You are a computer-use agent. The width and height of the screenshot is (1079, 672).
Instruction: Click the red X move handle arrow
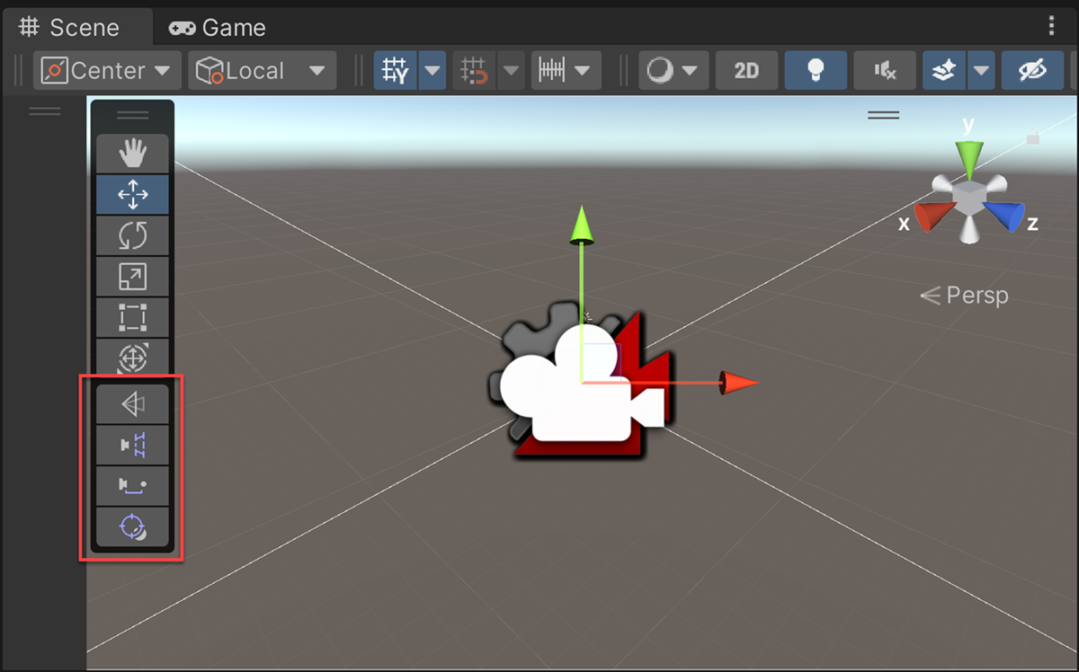tap(739, 383)
